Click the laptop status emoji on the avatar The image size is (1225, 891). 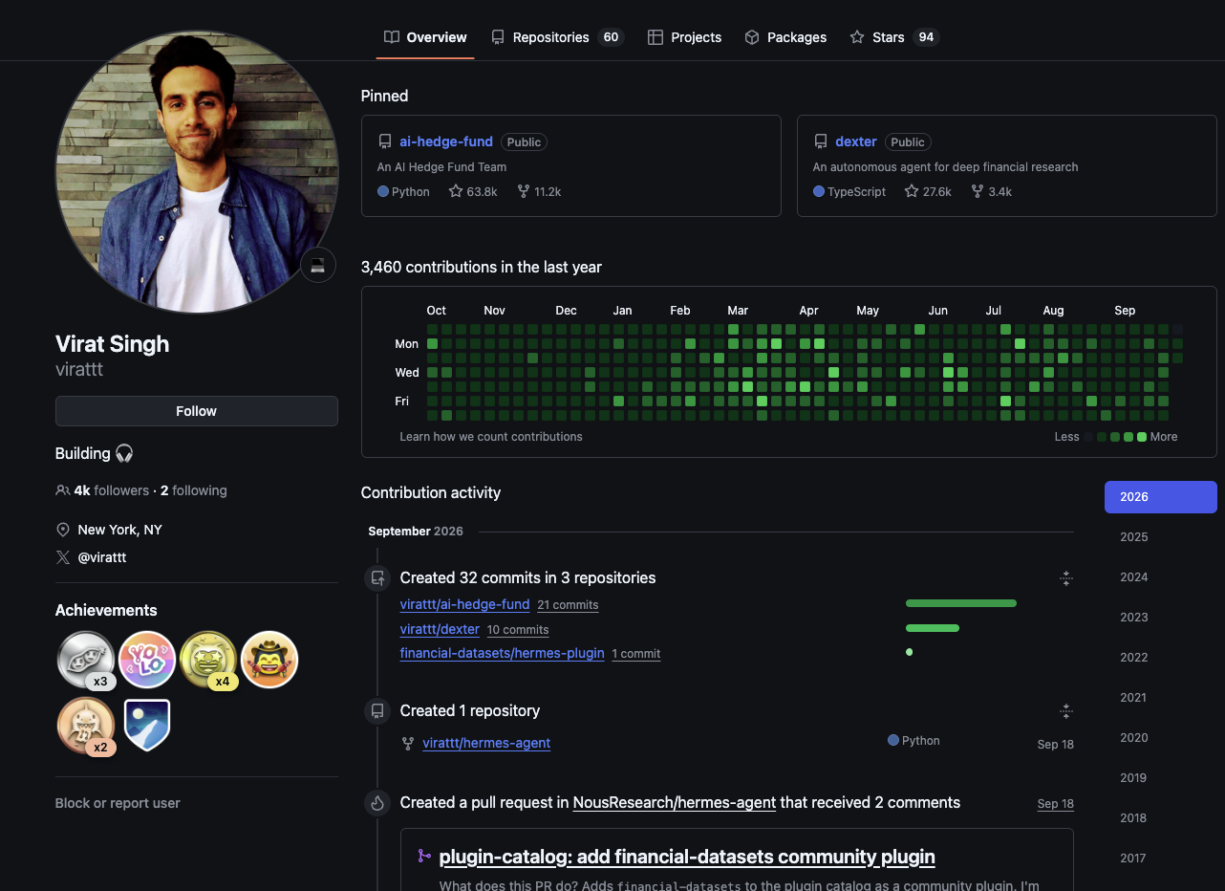pos(318,265)
